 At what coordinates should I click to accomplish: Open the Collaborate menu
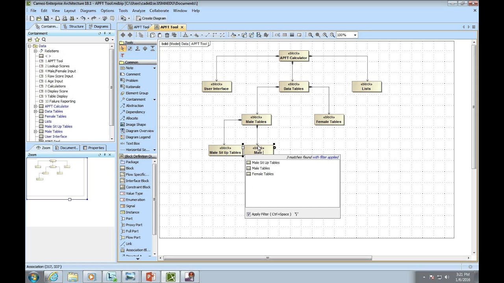coord(159,11)
